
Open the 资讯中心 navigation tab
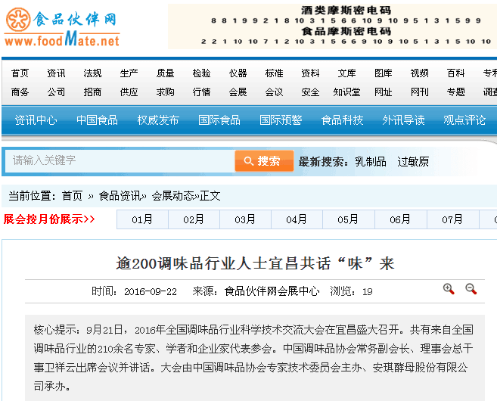pos(36,120)
